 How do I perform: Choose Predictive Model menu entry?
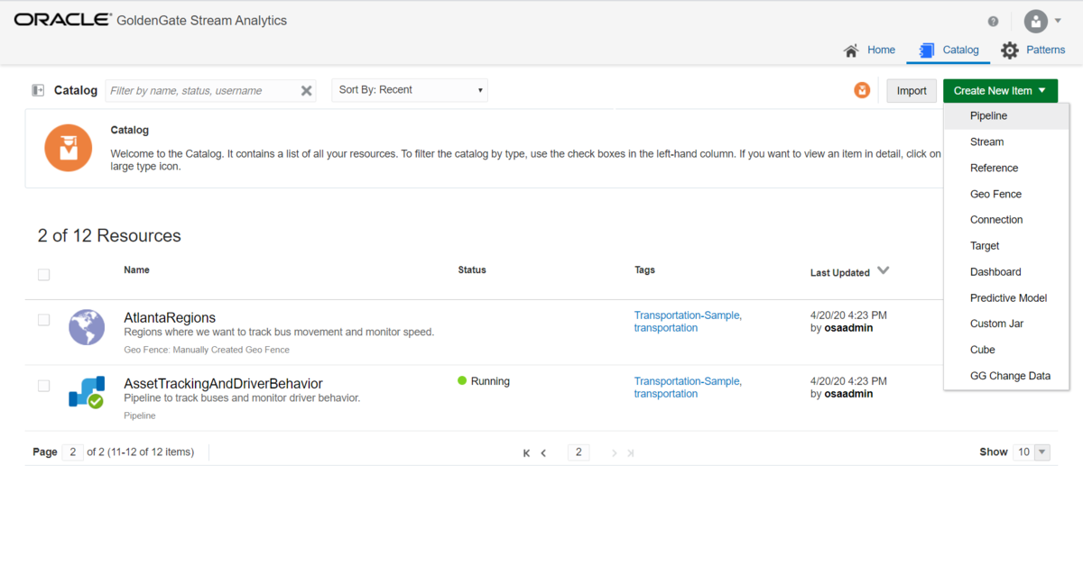[1006, 298]
